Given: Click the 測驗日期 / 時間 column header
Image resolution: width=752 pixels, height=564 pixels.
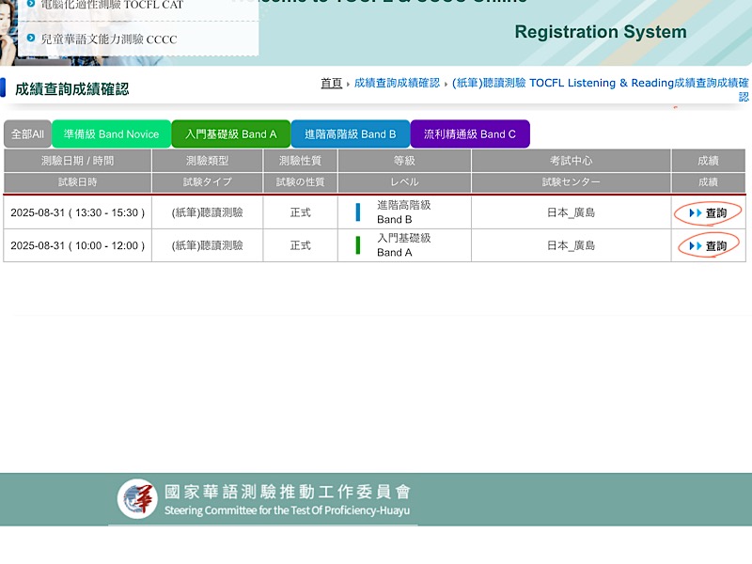Looking at the screenshot, I should point(77,161).
